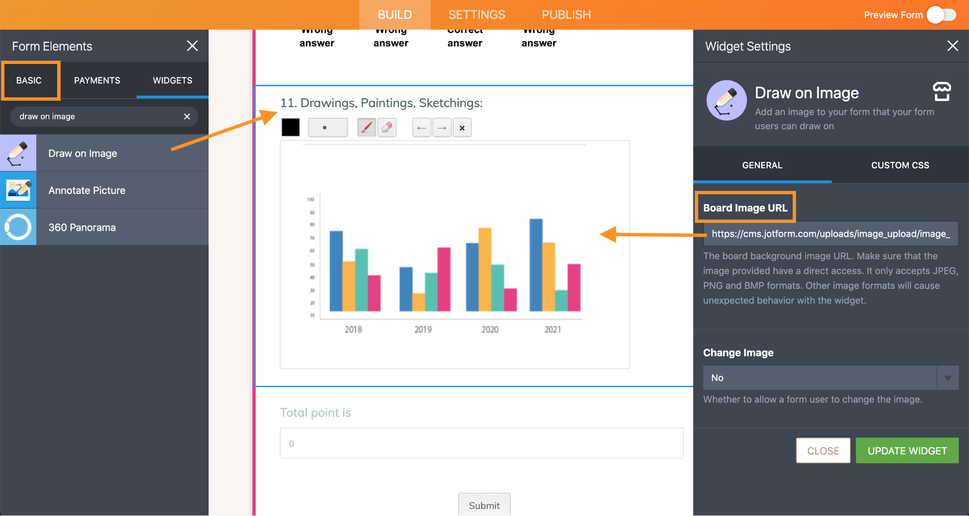Click the widget search field
Image resolution: width=969 pixels, height=516 pixels.
104,116
